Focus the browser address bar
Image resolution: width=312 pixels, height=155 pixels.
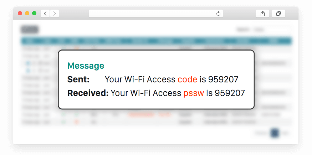coord(155,14)
